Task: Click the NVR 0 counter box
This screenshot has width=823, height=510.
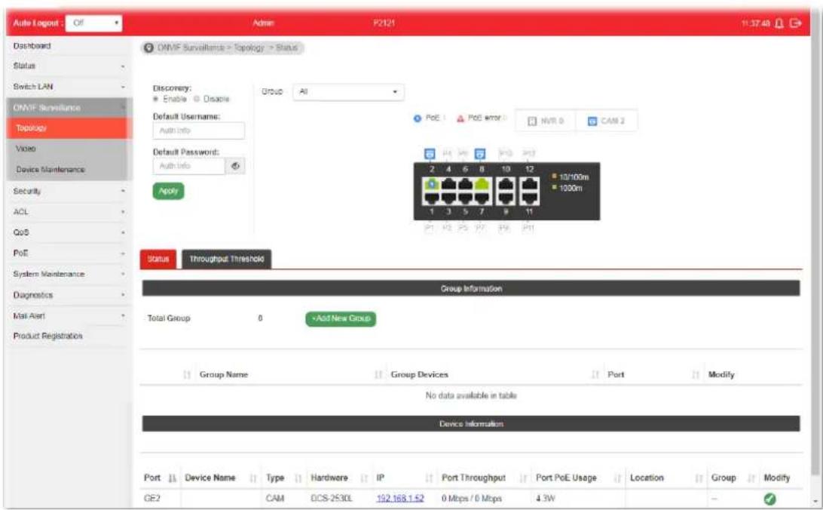Action: 546,121
